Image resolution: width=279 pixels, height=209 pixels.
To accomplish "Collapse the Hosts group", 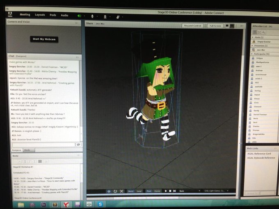I will click(252, 37).
